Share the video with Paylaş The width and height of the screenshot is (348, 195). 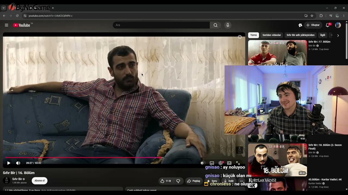pos(194,181)
